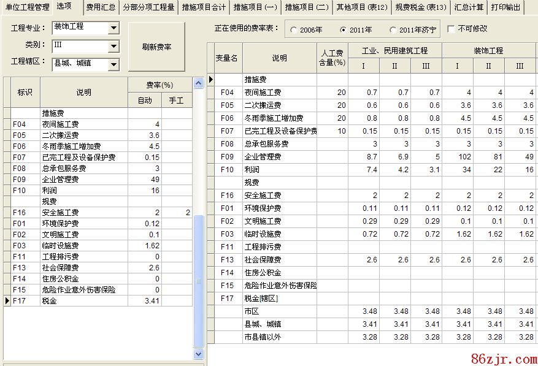Open the 工程专业 dropdown
The image size is (538, 366).
113,28
